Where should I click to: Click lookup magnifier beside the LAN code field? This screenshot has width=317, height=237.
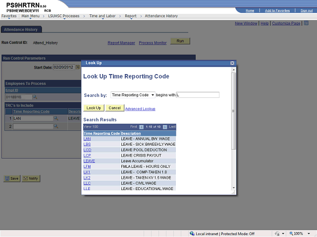tap(56, 118)
